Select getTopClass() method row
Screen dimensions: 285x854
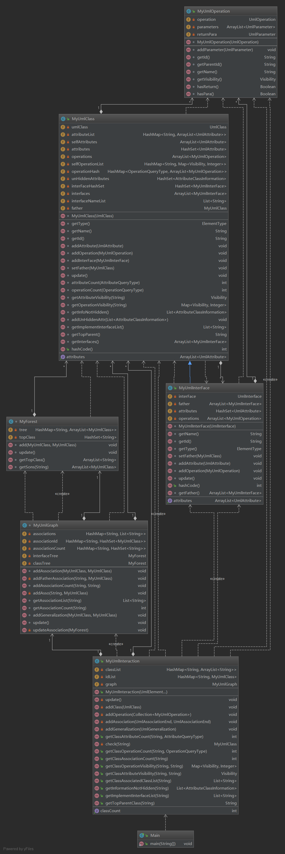tap(62, 460)
